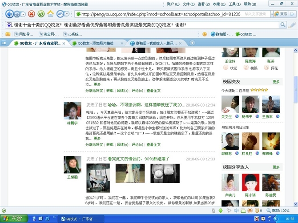Click the add-friend icon beside 邱锦彬
The height and width of the screenshot is (223, 298).
point(237,153)
